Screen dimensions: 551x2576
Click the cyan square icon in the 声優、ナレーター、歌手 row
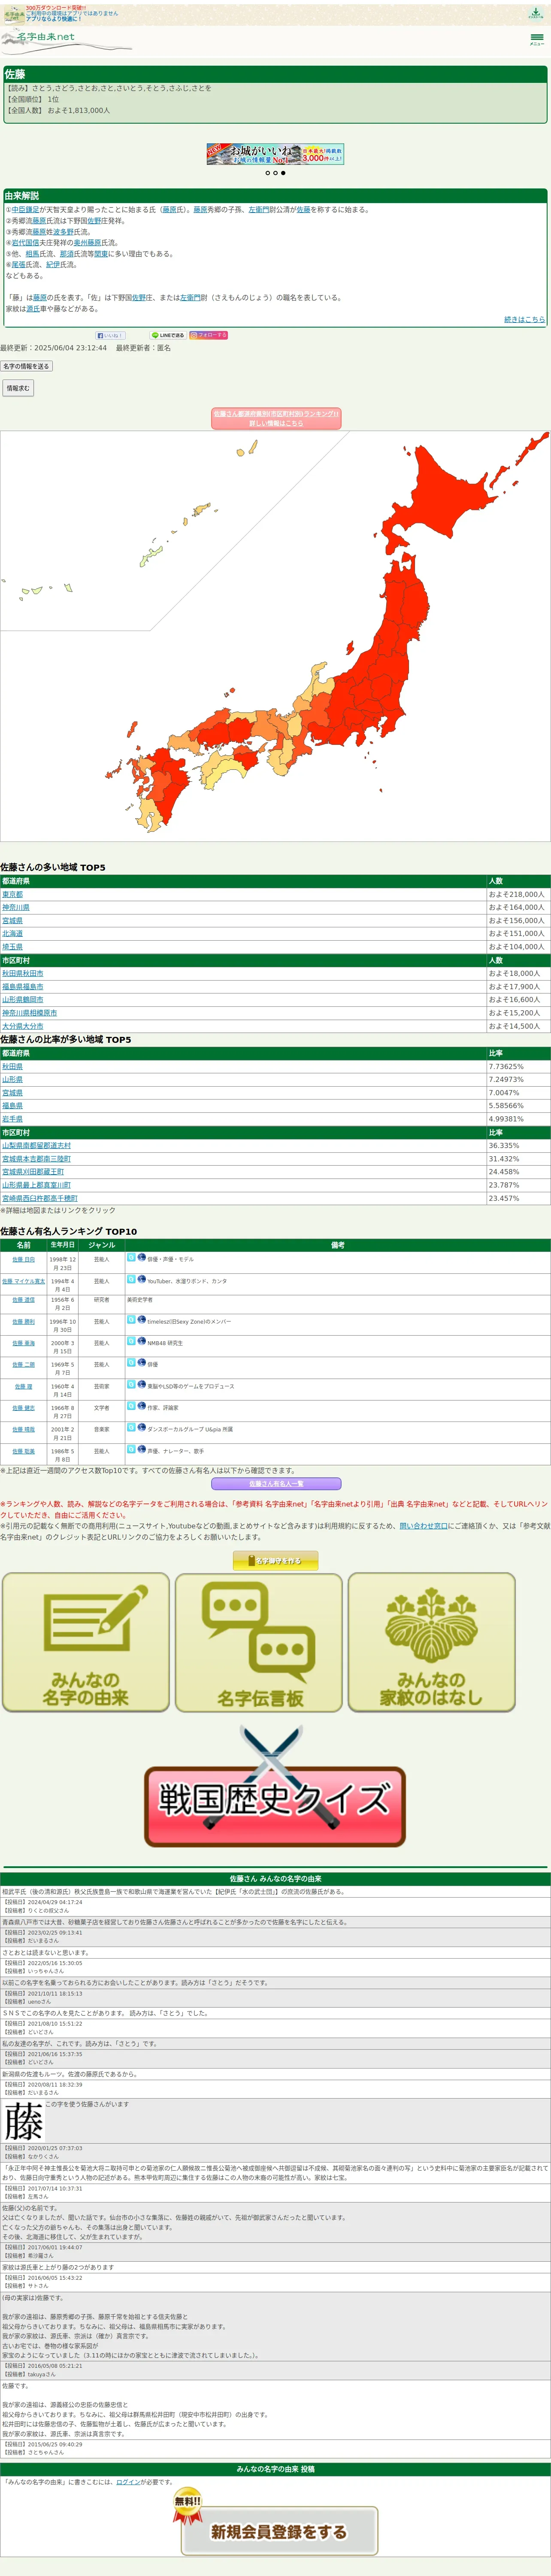point(131,1449)
